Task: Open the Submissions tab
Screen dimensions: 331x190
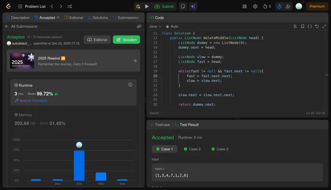Action: (126, 17)
